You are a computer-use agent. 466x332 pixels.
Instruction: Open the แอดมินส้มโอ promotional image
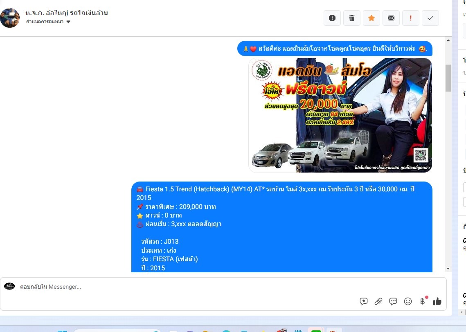click(340, 115)
